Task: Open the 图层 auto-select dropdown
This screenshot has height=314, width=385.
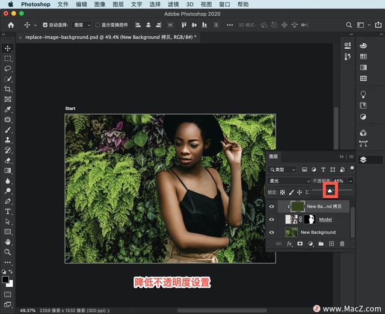Action: [x=82, y=25]
